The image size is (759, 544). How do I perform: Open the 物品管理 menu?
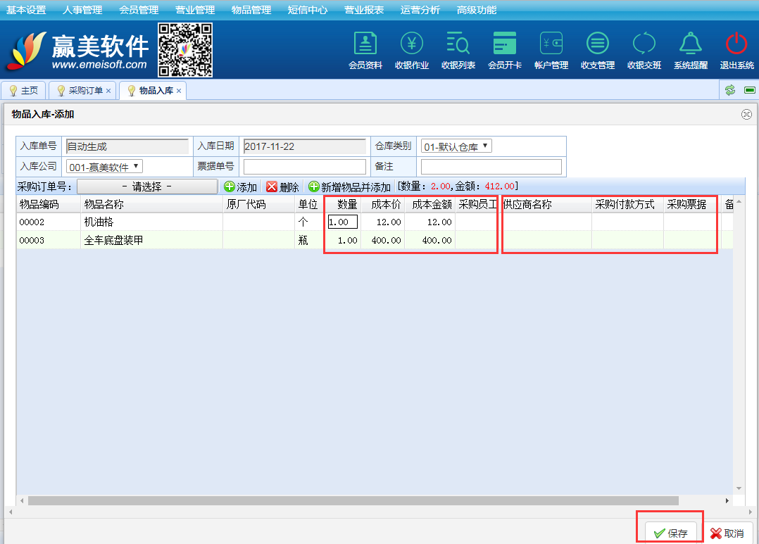(251, 10)
